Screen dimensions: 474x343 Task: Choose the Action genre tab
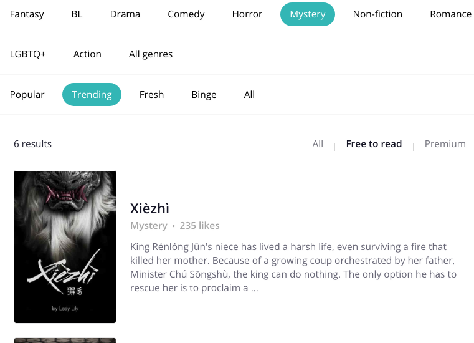pyautogui.click(x=87, y=54)
